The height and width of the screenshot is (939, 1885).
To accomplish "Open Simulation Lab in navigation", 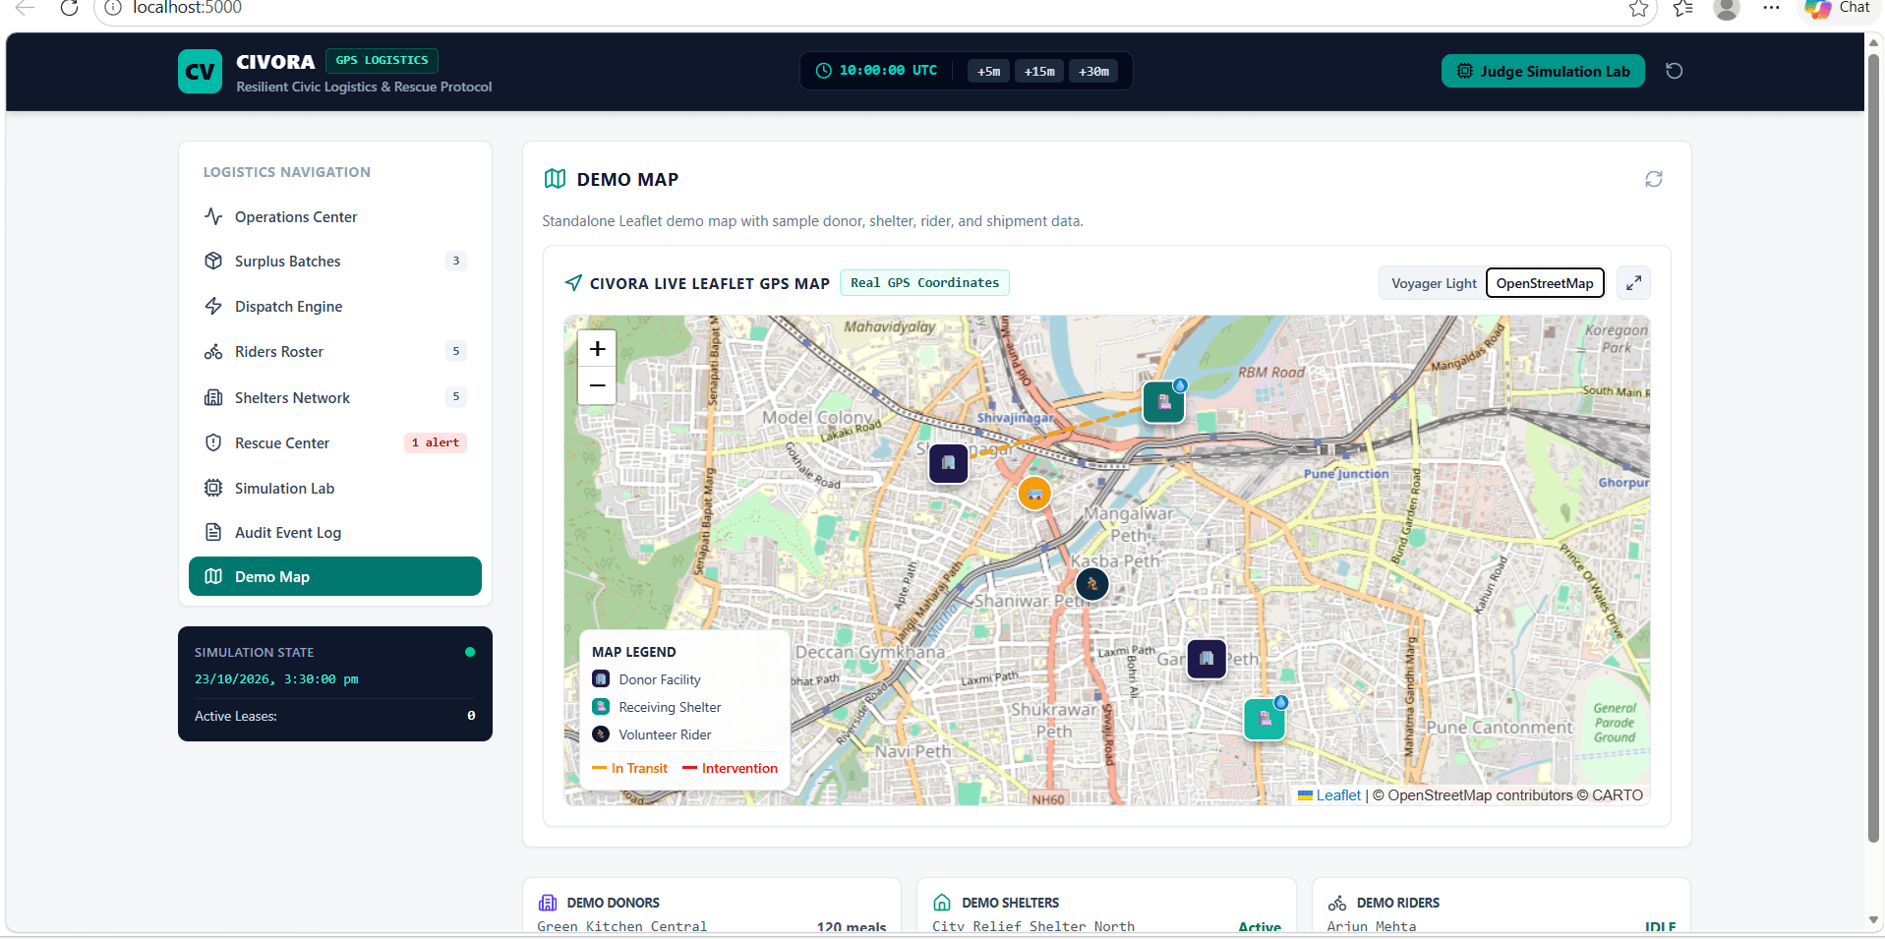I will pos(334,488).
